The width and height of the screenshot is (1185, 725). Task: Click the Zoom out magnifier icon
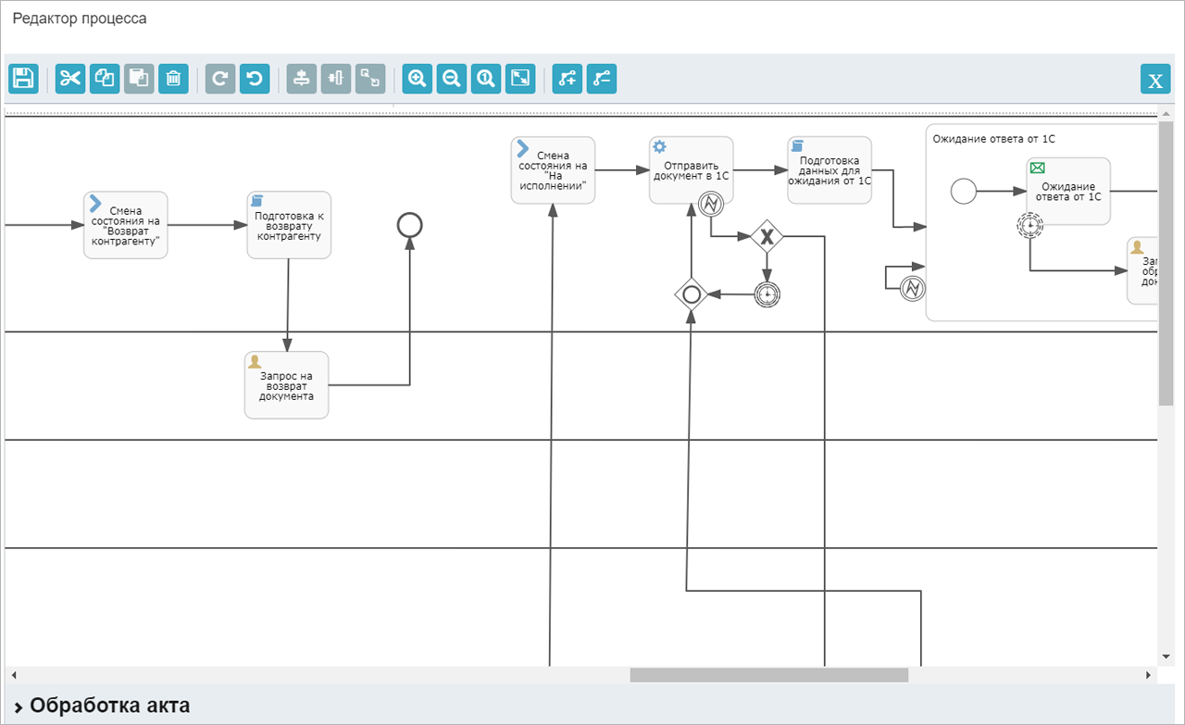[452, 79]
